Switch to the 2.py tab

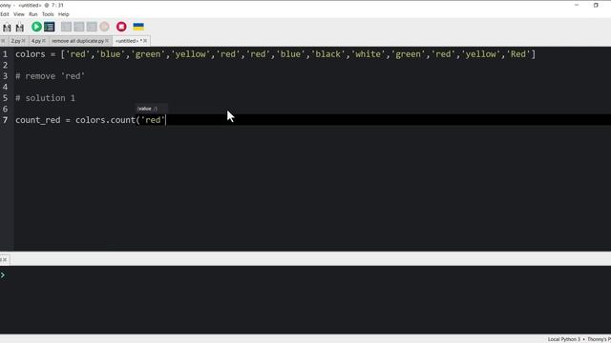[x=15, y=41]
